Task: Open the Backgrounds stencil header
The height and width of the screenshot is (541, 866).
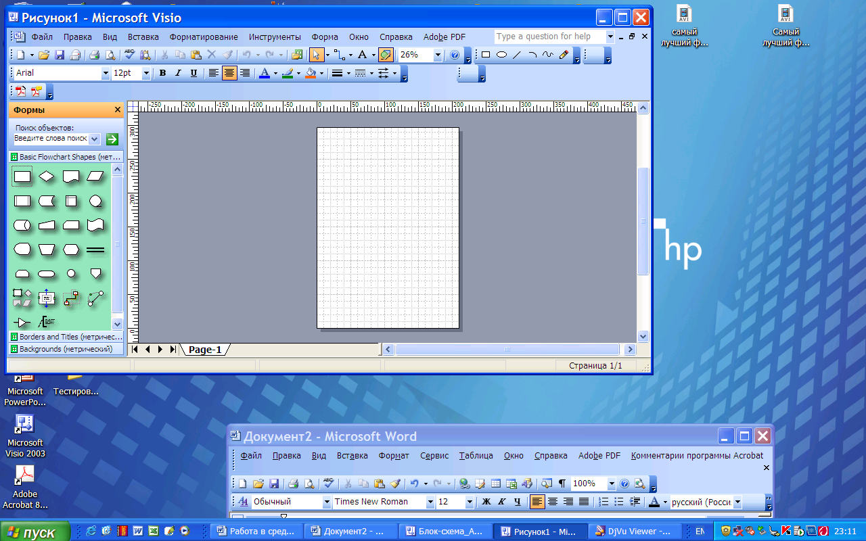Action: 66,349
